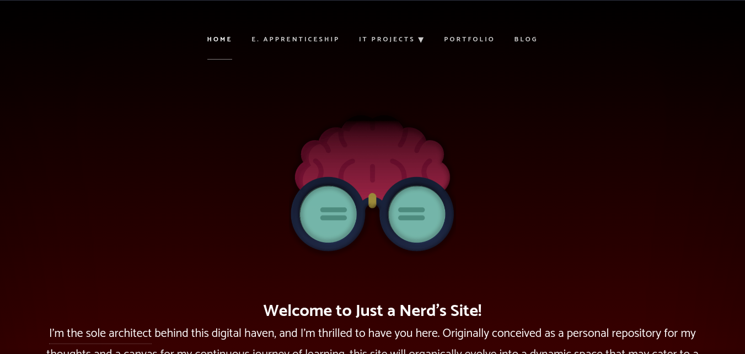
Task: Open the E. Apprenticeship page
Action: [296, 39]
